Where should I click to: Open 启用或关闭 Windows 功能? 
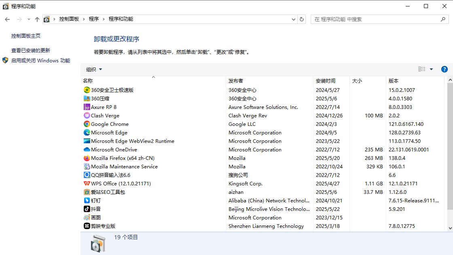[40, 60]
